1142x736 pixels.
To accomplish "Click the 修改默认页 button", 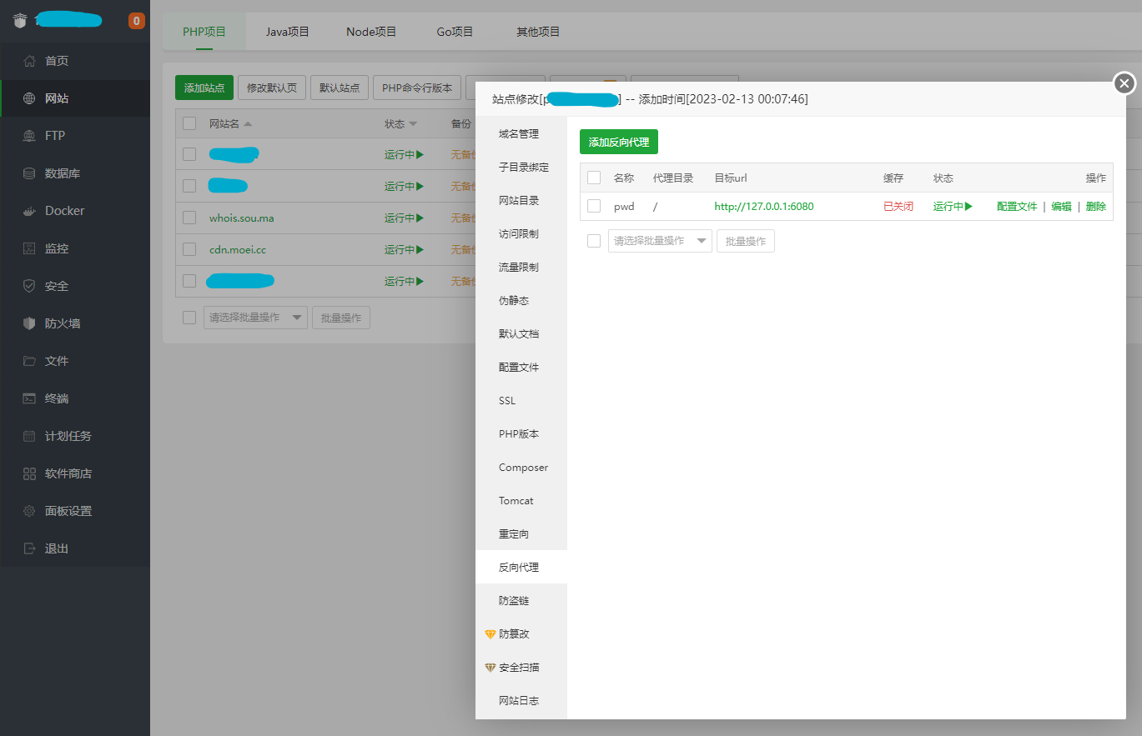I will pyautogui.click(x=272, y=88).
